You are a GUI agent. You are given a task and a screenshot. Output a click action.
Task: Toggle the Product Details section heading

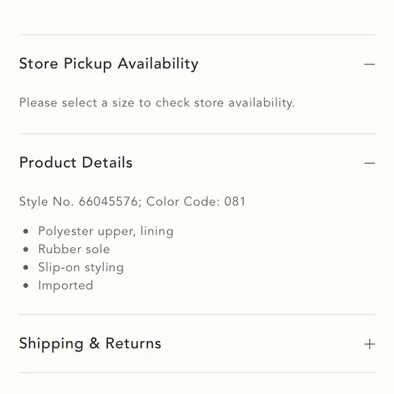click(76, 162)
